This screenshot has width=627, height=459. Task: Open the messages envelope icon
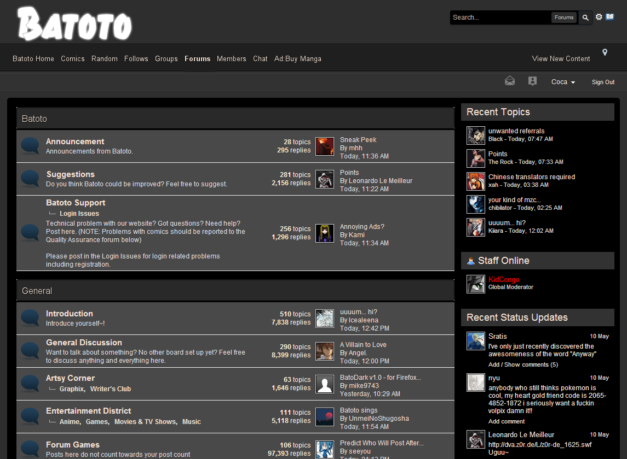[x=510, y=81]
